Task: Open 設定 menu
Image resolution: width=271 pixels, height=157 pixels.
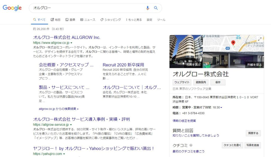Action: click(x=150, y=20)
